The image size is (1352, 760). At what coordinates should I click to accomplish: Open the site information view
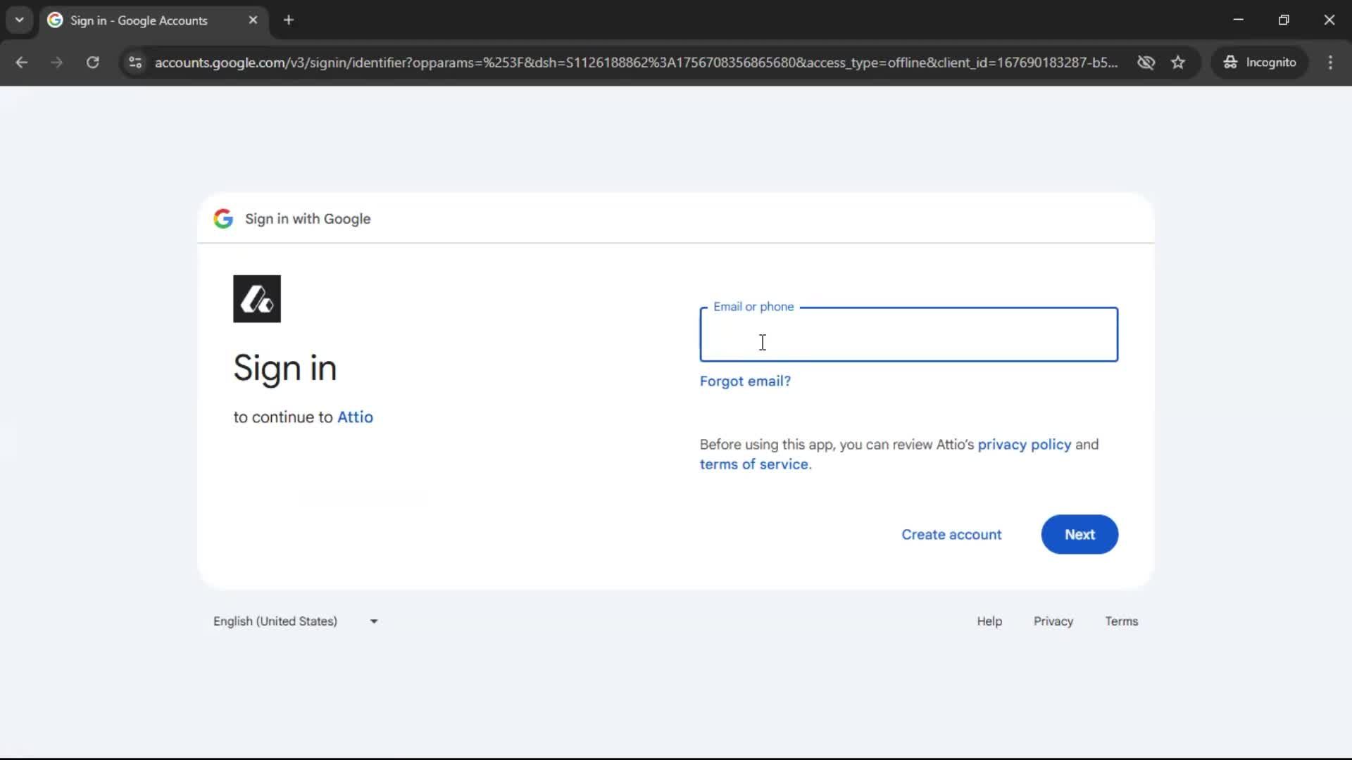tap(134, 63)
